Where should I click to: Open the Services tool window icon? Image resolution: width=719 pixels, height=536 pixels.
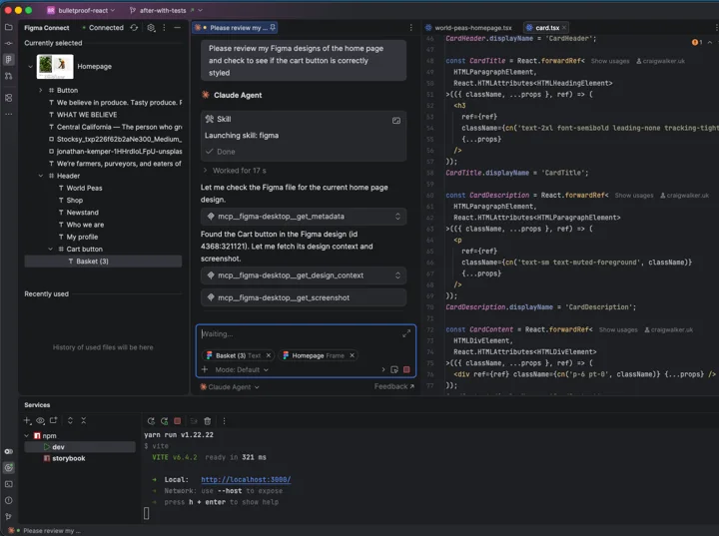[9, 468]
